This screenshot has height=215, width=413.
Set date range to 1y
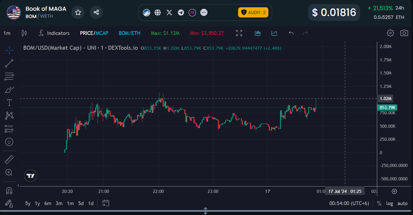coord(38,203)
